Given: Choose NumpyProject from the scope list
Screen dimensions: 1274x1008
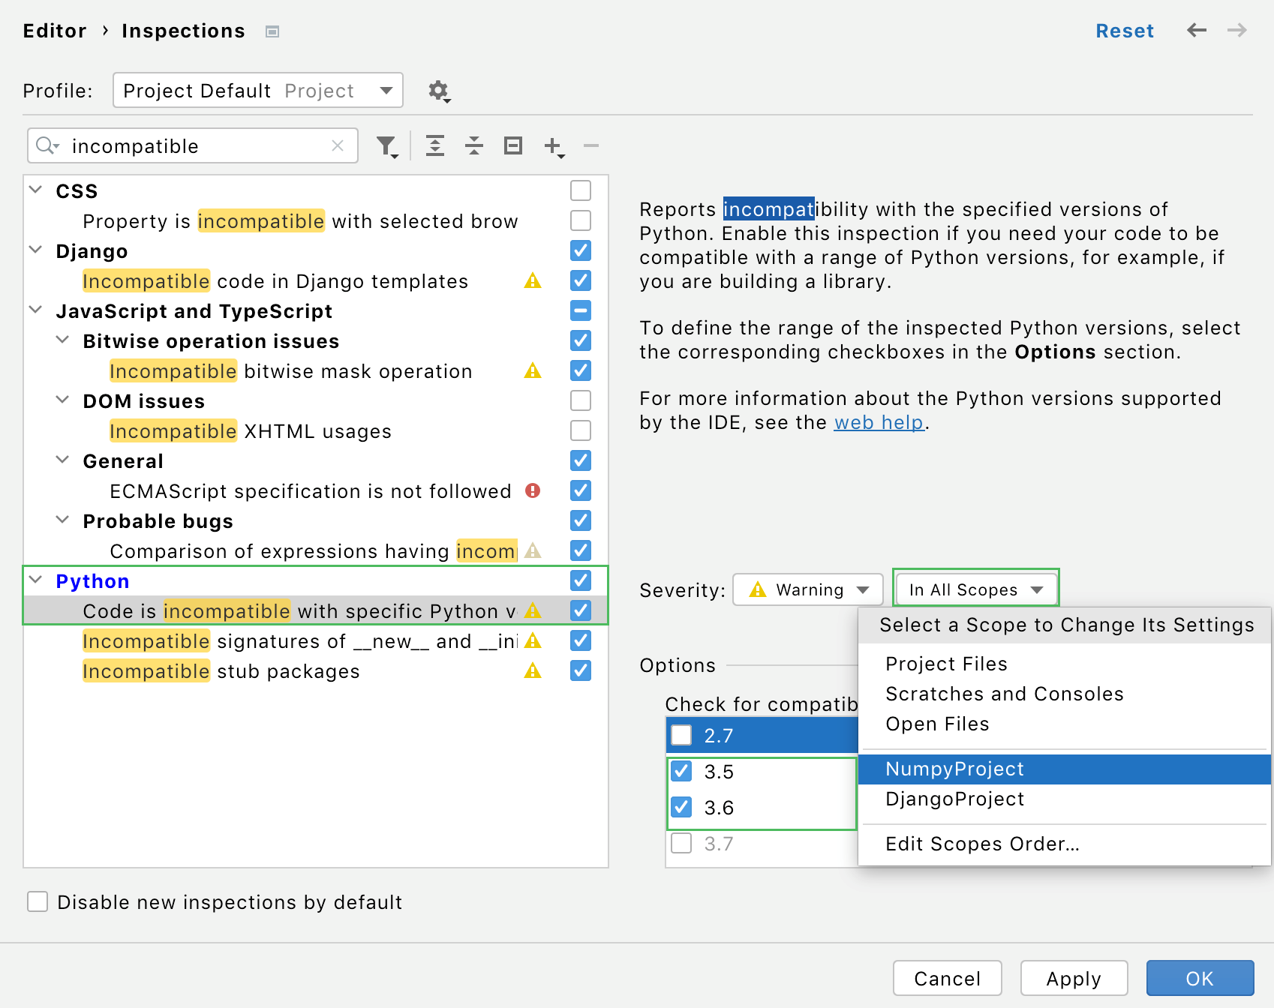Looking at the screenshot, I should pyautogui.click(x=954, y=769).
